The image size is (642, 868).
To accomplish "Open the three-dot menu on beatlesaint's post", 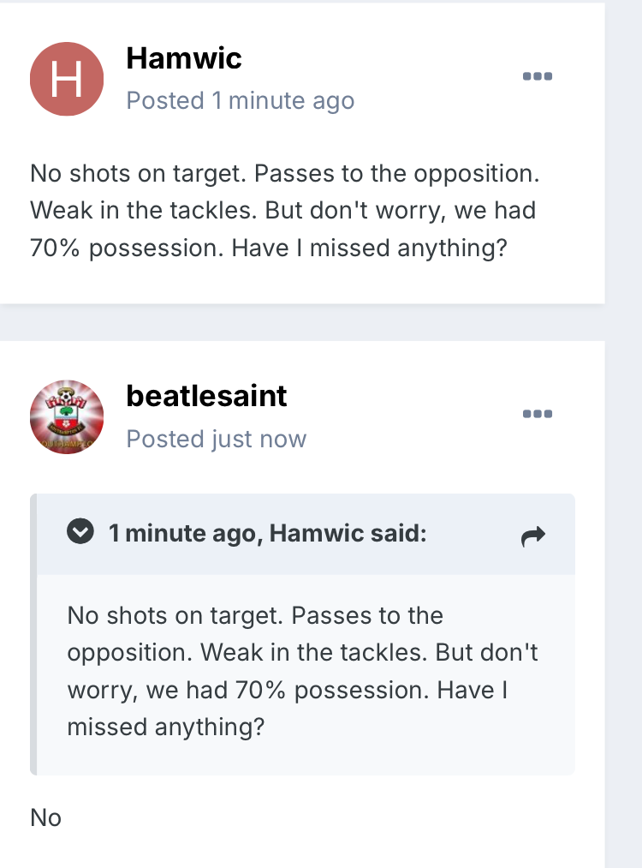I will (x=538, y=414).
